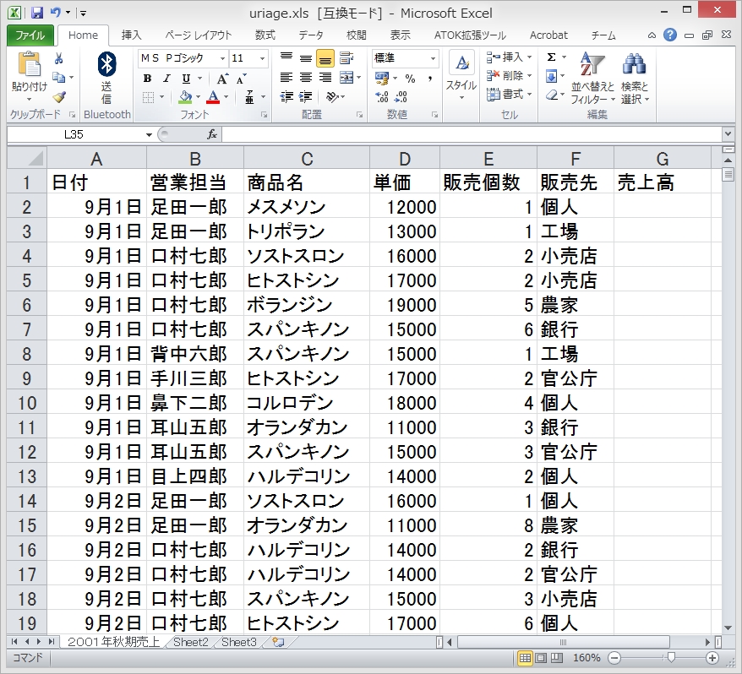Click zoom in plus button
Viewport: 742px width, 674px height.
coord(712,658)
